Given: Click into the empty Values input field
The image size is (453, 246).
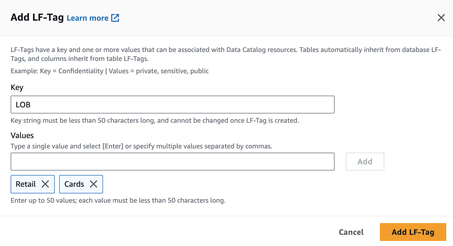Looking at the screenshot, I should (172, 162).
